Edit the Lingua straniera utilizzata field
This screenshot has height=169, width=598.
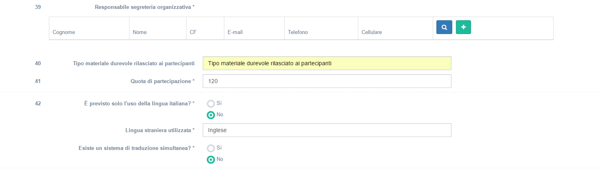pyautogui.click(x=326, y=130)
